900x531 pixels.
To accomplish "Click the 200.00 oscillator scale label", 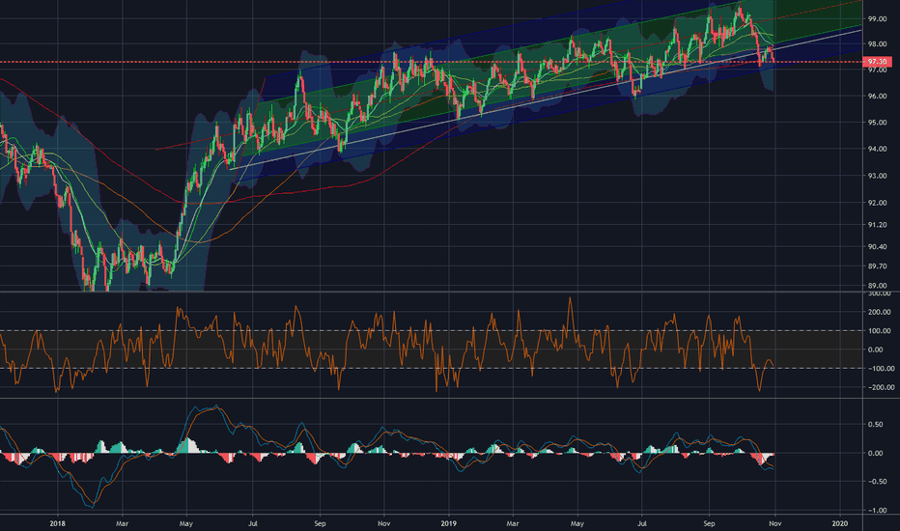I will pyautogui.click(x=880, y=312).
